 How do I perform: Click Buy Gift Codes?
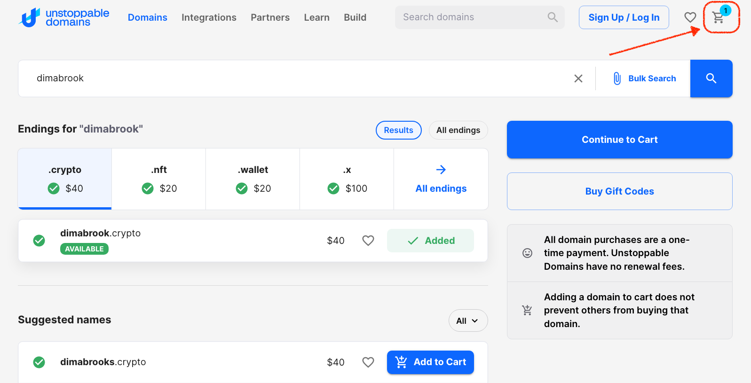[620, 191]
